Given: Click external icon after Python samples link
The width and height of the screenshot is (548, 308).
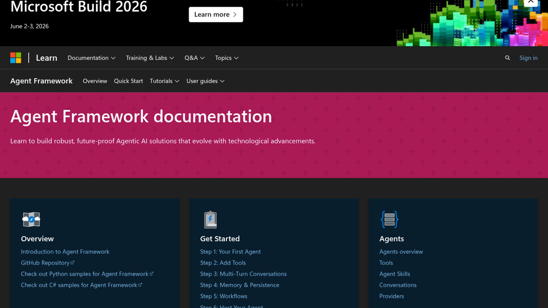Looking at the screenshot, I should point(152,274).
